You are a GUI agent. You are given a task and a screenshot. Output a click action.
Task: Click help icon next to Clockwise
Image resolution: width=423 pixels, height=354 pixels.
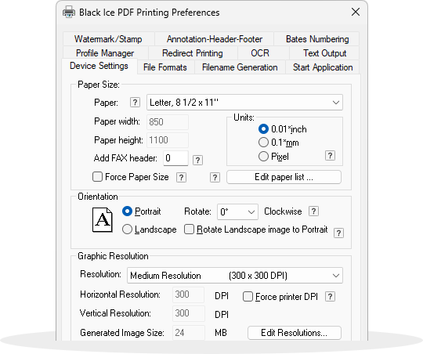pyautogui.click(x=313, y=211)
